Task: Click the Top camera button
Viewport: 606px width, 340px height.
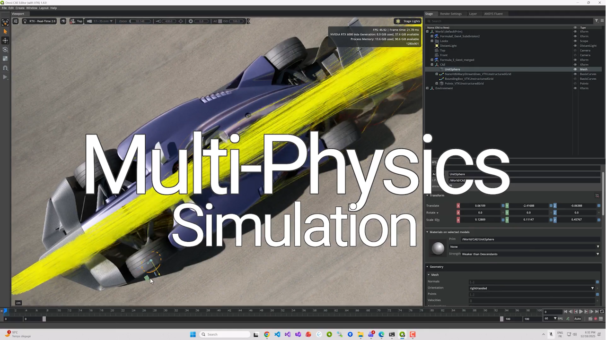Action: click(77, 21)
